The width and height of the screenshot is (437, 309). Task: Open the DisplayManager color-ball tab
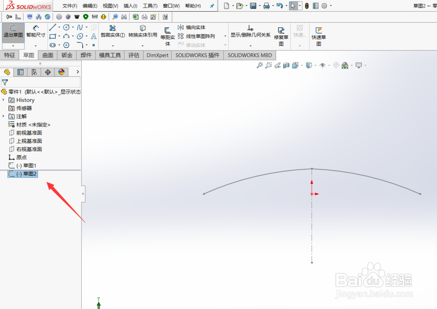tap(61, 72)
